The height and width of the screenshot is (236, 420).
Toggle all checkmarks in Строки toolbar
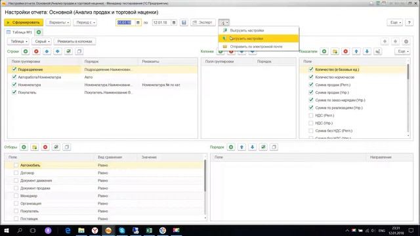(68, 51)
